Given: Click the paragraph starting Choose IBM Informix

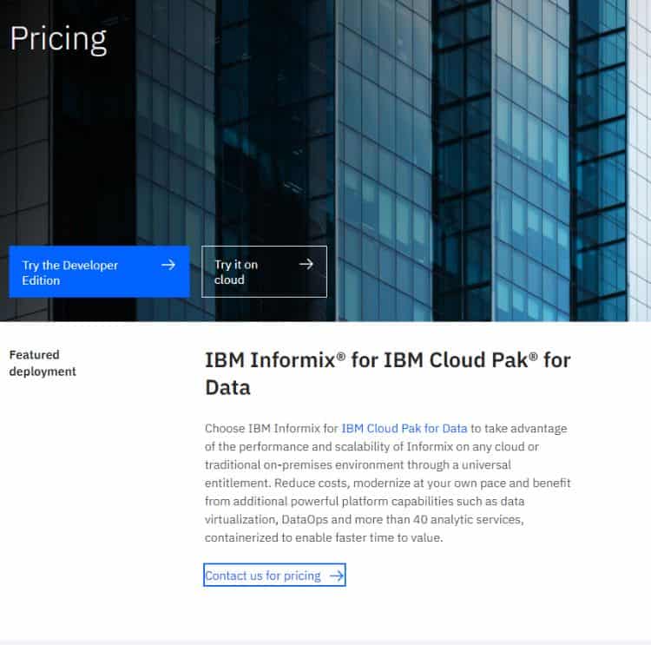Looking at the screenshot, I should [x=388, y=483].
